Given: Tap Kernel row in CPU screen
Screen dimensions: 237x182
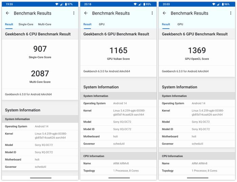Looking at the screenshot, I should point(40,136).
